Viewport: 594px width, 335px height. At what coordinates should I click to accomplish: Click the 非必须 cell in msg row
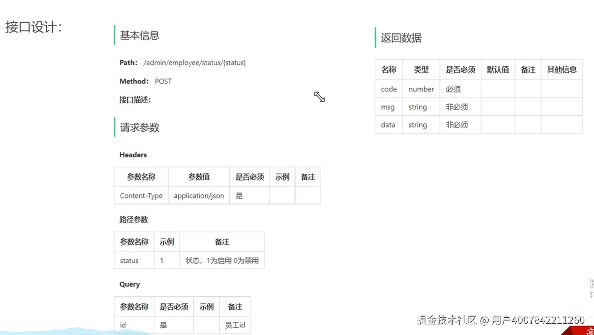tap(460, 107)
